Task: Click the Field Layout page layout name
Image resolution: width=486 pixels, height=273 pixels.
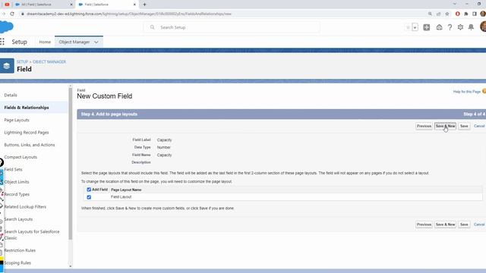Action: tap(121, 197)
